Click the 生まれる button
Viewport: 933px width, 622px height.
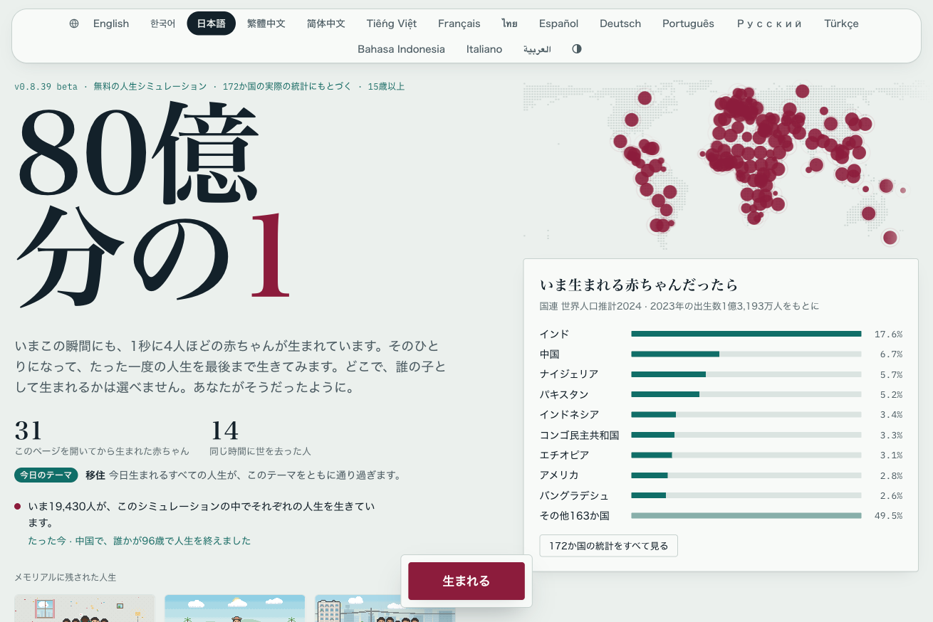466,581
